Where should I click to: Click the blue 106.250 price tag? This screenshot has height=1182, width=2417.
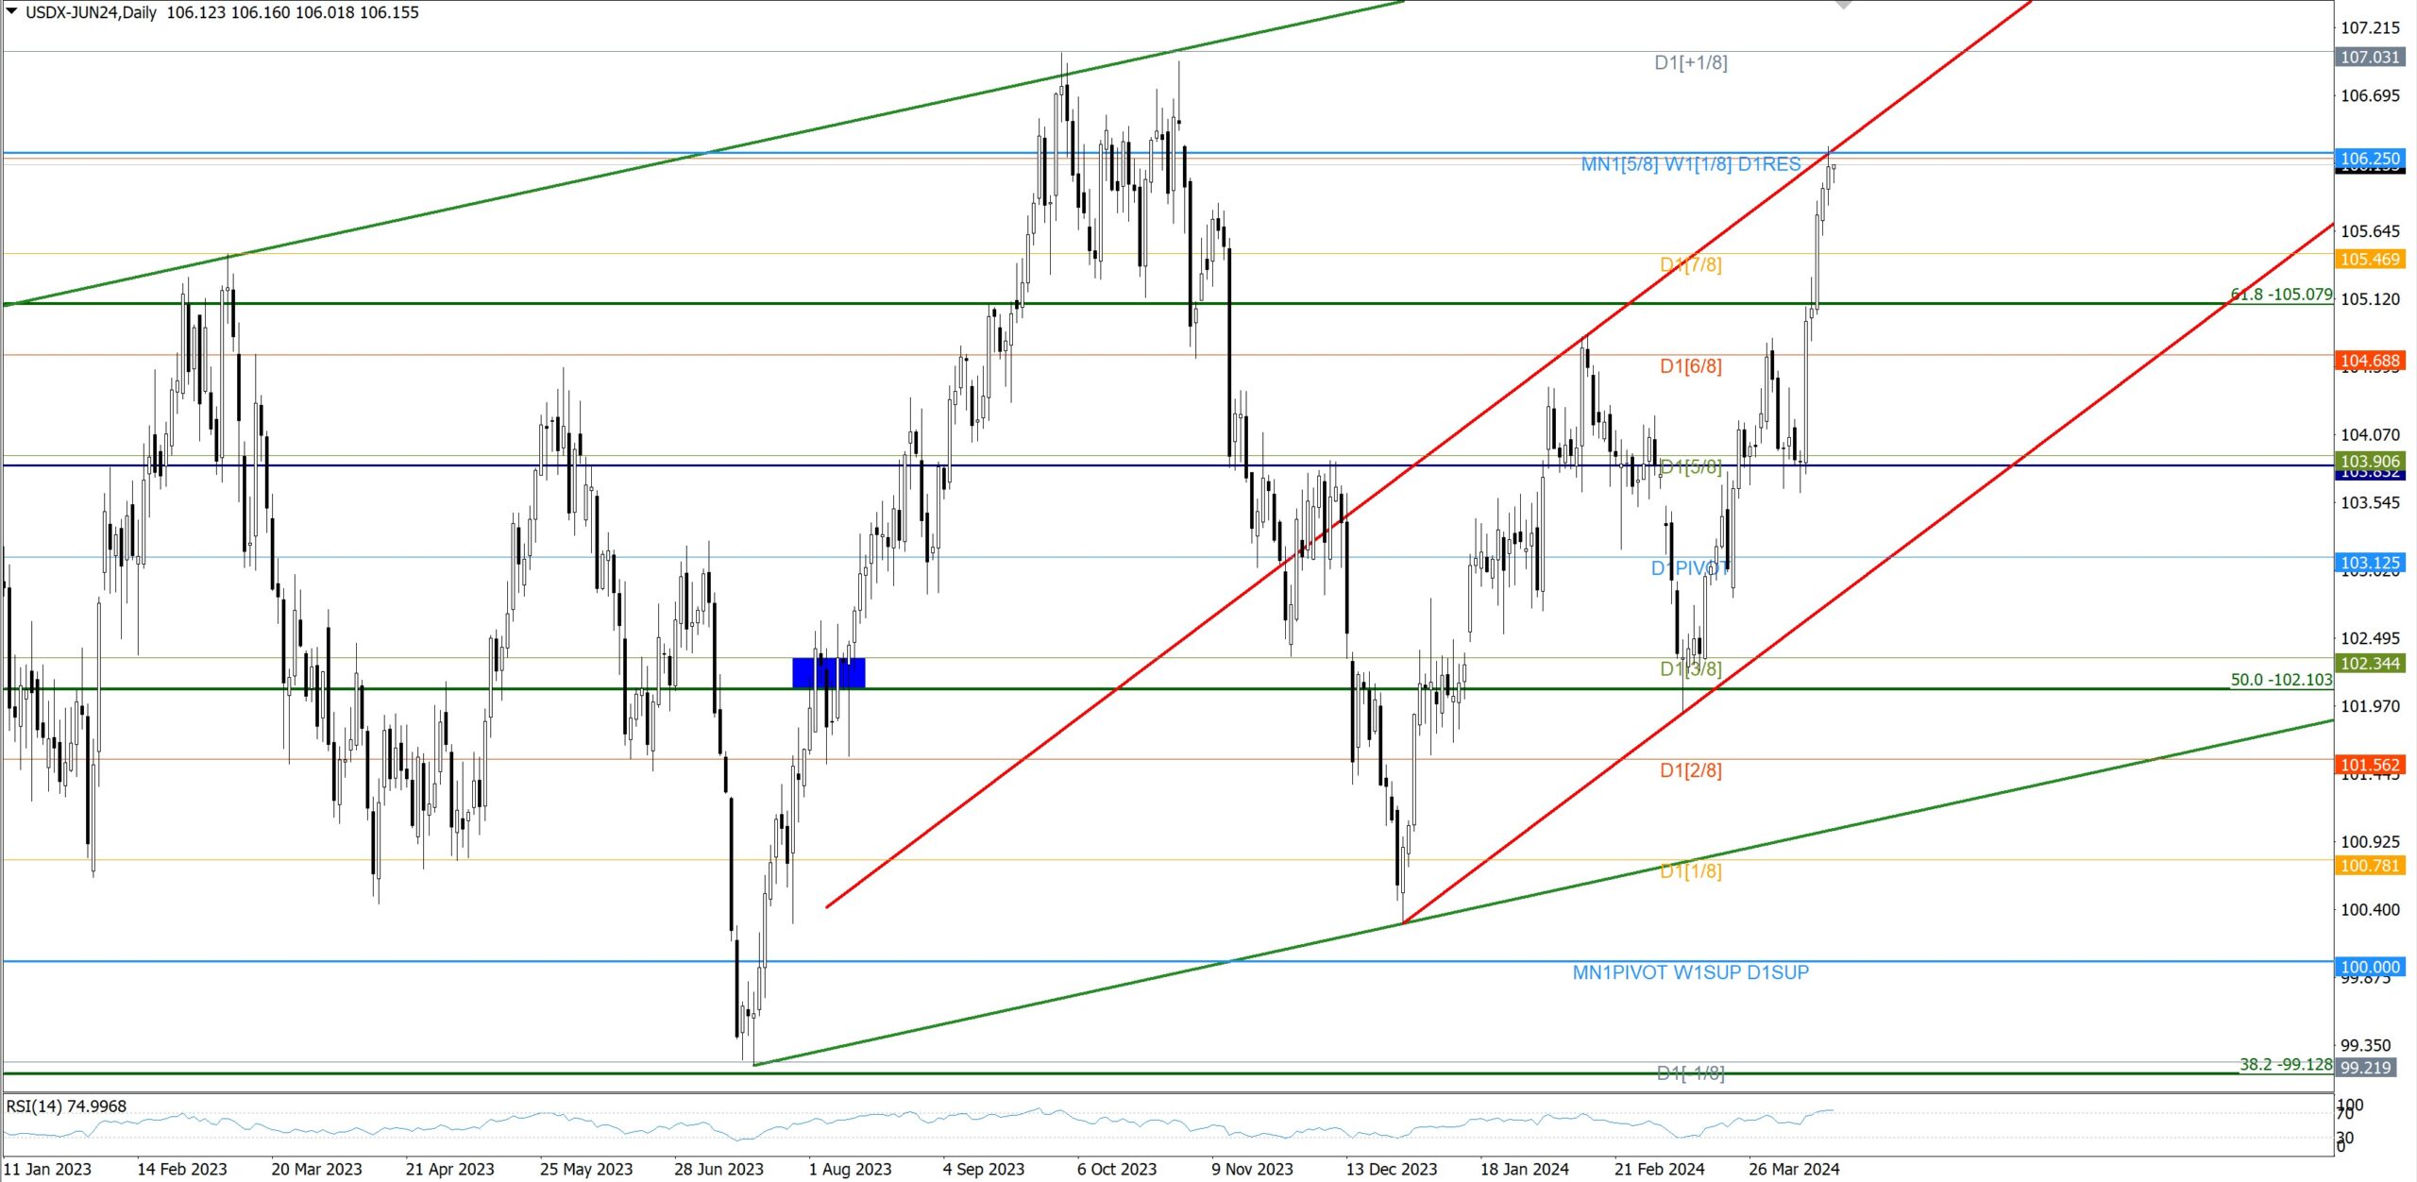2370,159
